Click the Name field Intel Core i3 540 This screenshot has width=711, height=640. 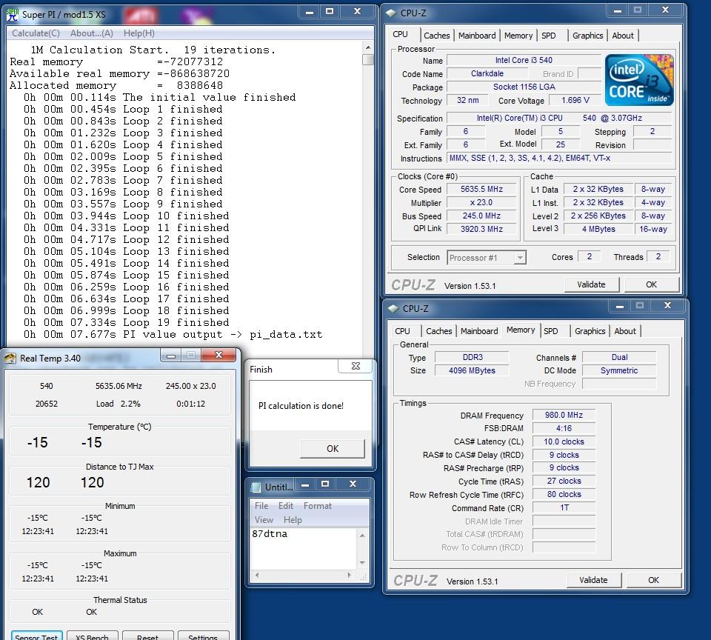click(x=524, y=60)
